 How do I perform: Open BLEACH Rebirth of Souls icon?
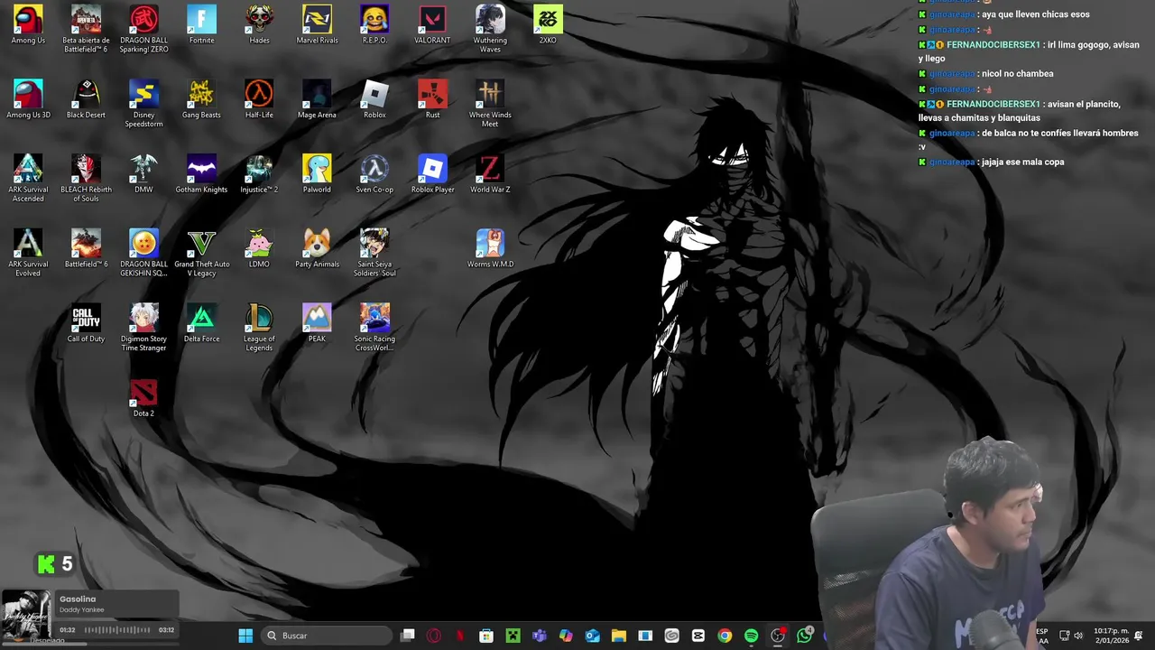pyautogui.click(x=86, y=179)
